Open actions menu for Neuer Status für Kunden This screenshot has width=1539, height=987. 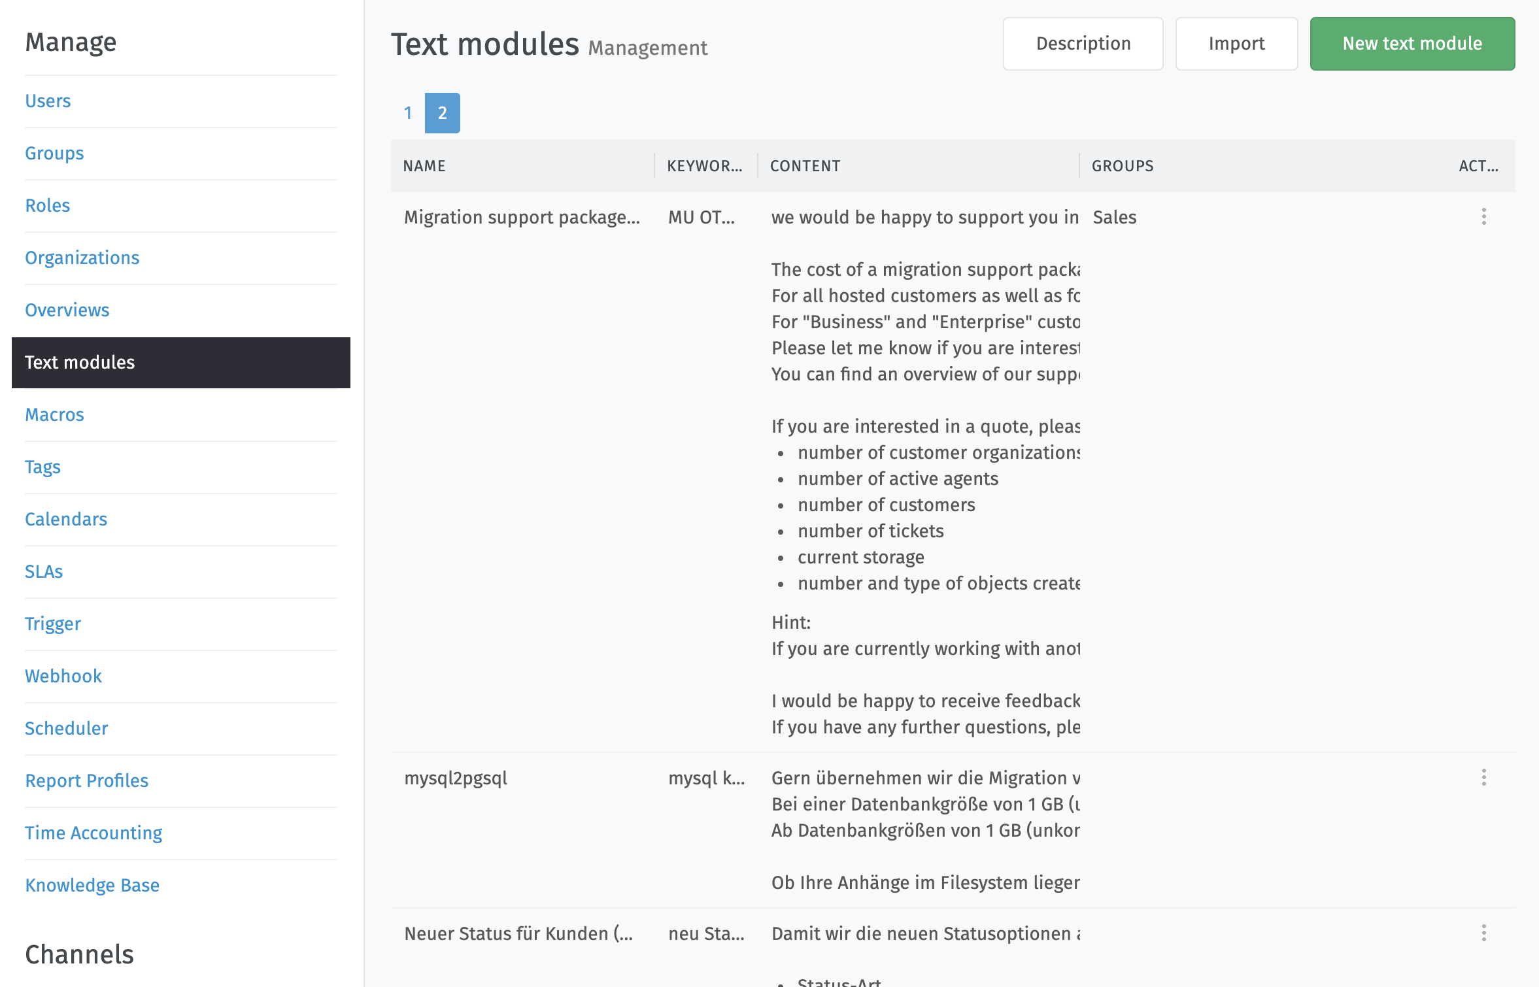(1483, 933)
